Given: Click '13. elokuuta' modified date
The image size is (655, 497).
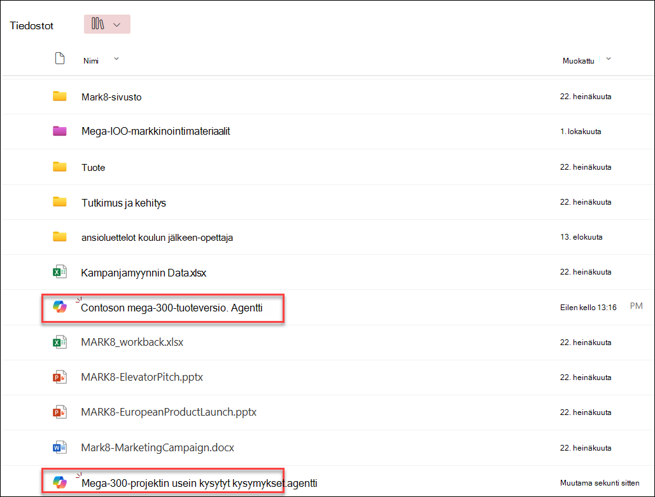Looking at the screenshot, I should tap(581, 237).
